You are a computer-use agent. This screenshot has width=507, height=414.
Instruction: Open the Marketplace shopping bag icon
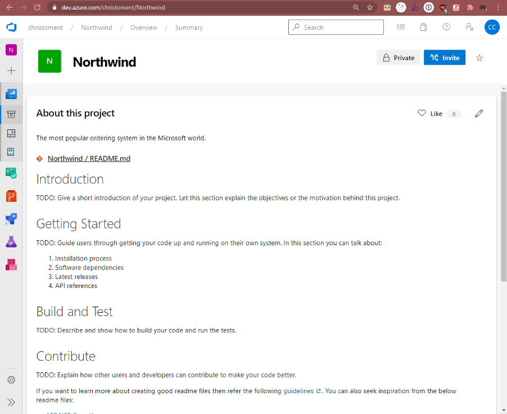(423, 27)
